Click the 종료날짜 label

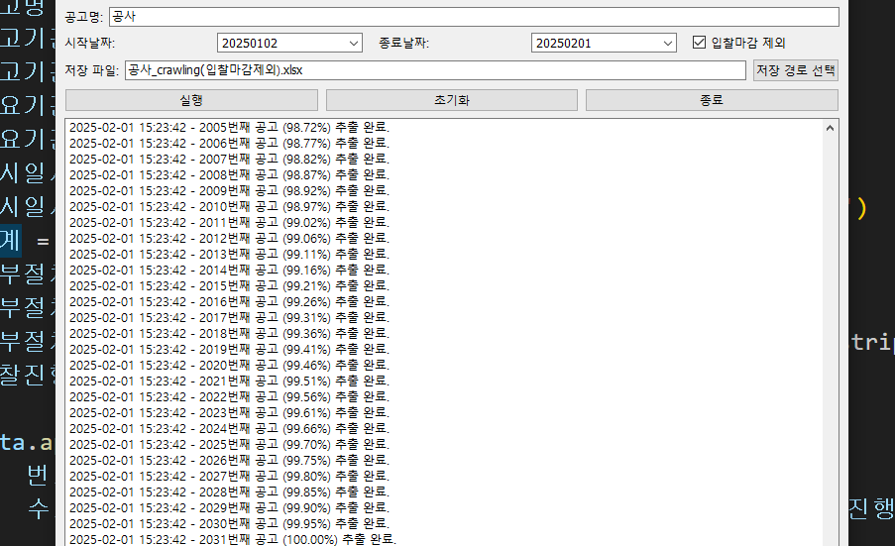403,43
